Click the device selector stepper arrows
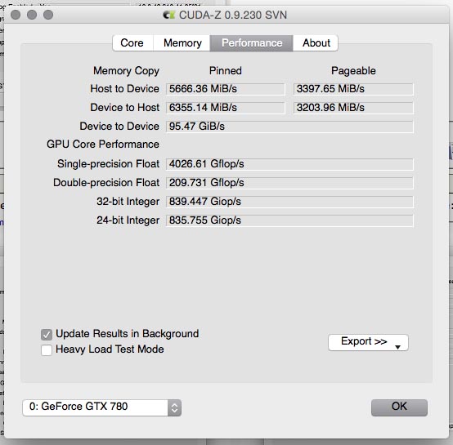Image resolution: width=453 pixels, height=445 pixels. 174,407
